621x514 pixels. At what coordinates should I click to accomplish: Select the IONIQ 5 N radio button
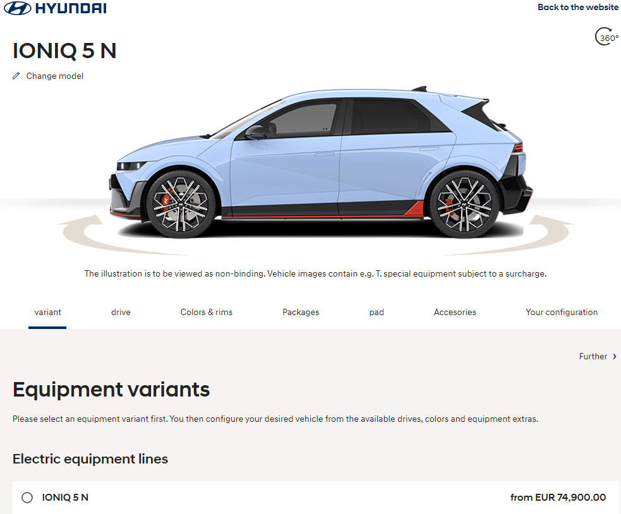27,498
